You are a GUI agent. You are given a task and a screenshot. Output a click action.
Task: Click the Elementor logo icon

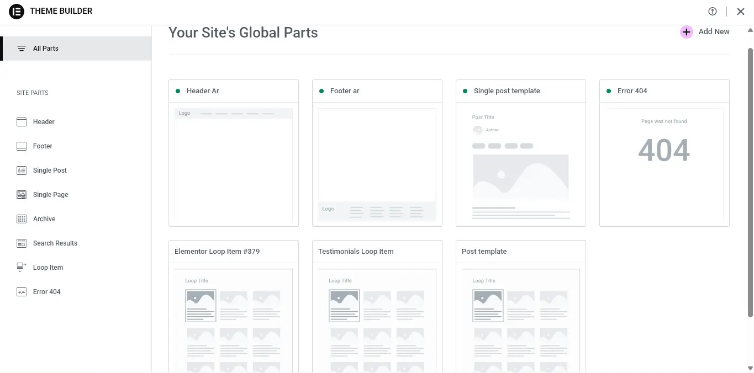pos(17,11)
